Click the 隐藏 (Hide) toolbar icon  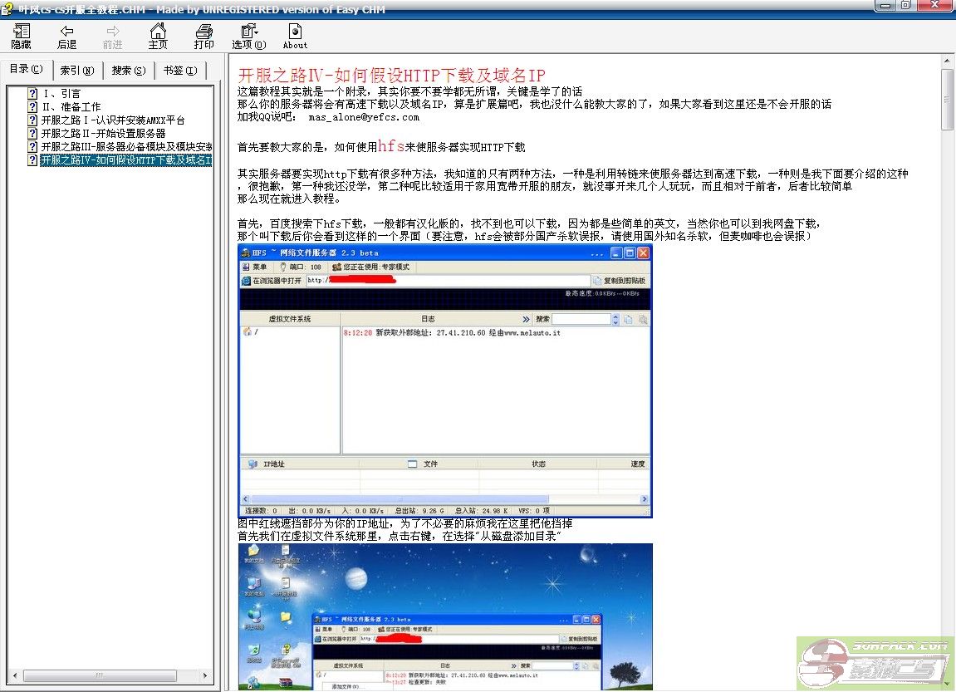[21, 36]
